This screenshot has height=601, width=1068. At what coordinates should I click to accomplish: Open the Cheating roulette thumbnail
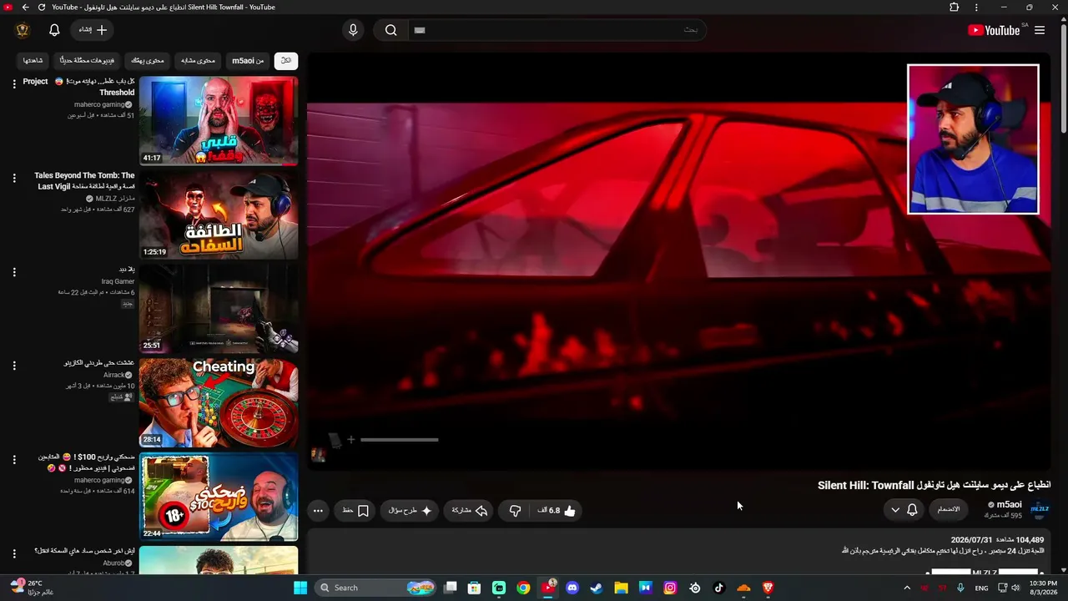click(219, 403)
